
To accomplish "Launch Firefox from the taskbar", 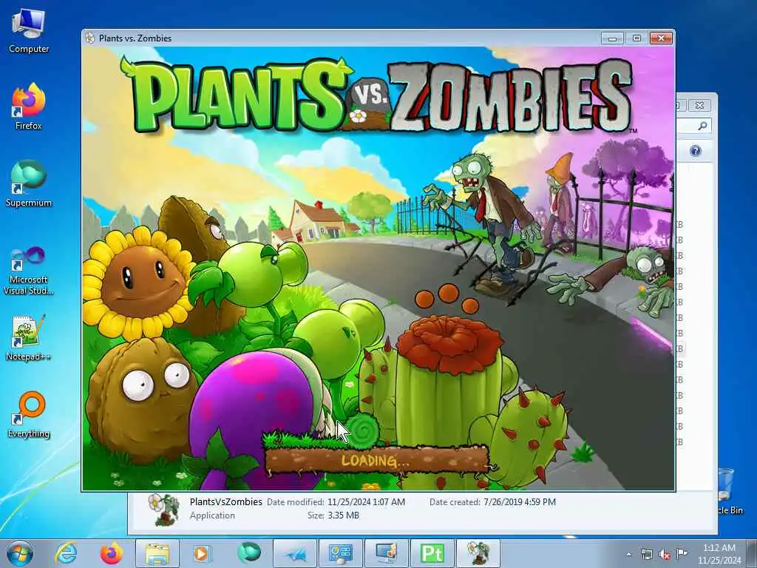I will click(x=111, y=553).
